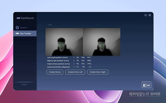This screenshot has width=166, height=103.
Task: Minimize the SR Dashboard window
Action: pos(146,15)
